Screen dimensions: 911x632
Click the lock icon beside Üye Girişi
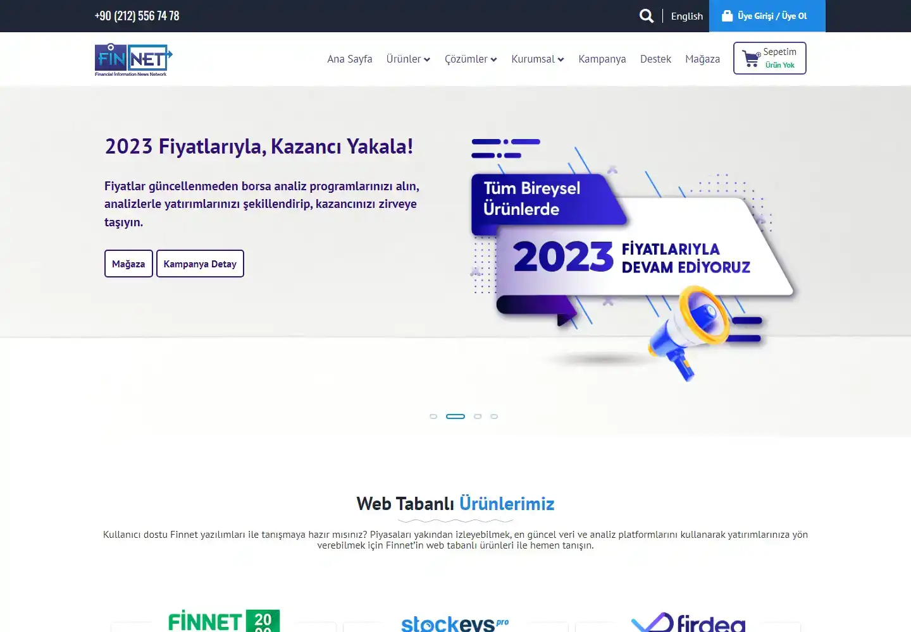[728, 16]
